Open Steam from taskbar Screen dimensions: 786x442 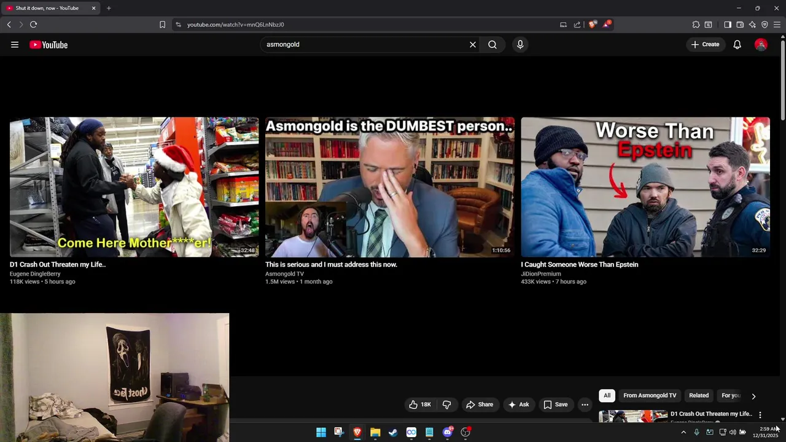[393, 432]
